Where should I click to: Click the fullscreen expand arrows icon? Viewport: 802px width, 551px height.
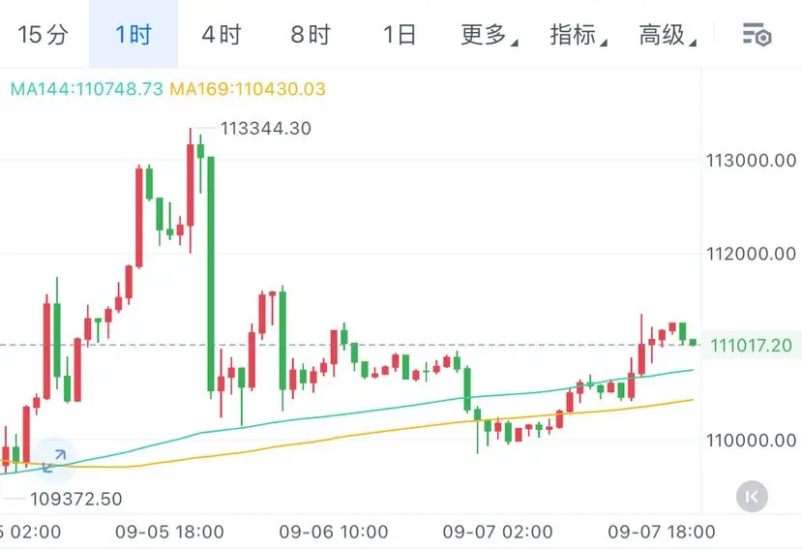click(x=54, y=460)
